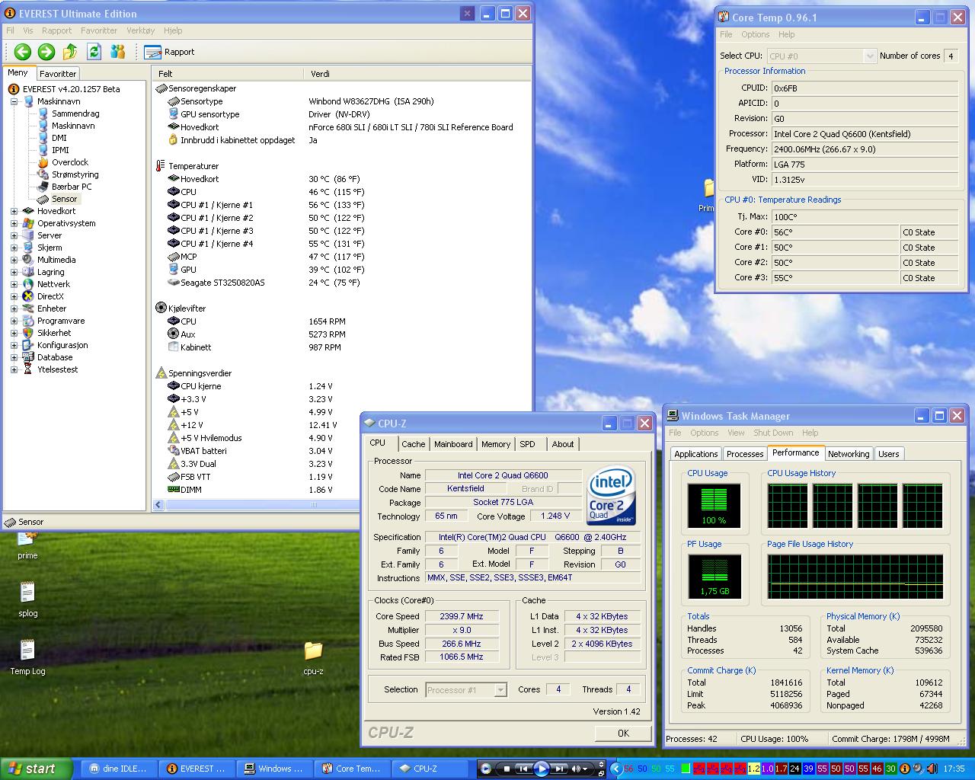Switch to the Mainboard tab in CPU-Z
Screen dimensions: 975x780
click(453, 444)
